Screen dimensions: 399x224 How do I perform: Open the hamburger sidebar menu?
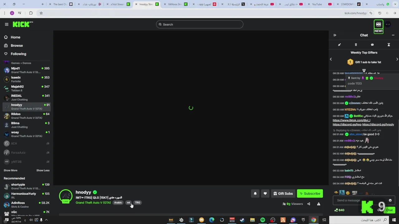tap(7, 24)
